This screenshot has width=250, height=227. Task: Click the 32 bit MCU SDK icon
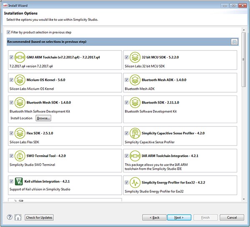pyautogui.click(x=135, y=57)
